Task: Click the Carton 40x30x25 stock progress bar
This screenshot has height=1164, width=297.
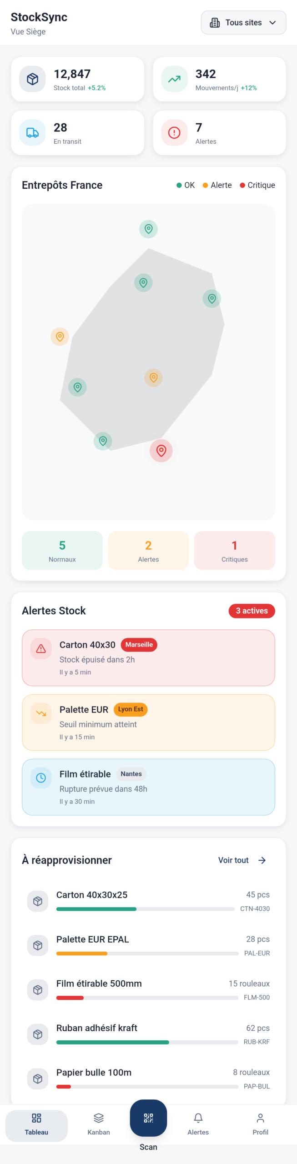Action: tap(145, 909)
